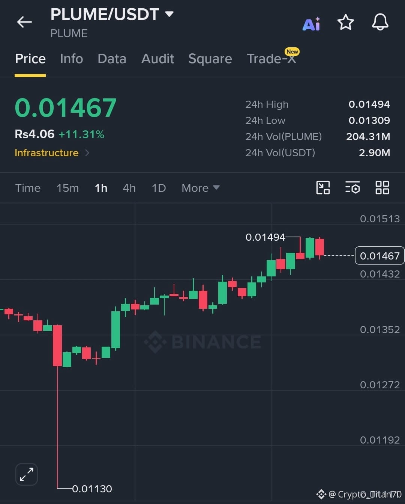Tap the back arrow icon
Image resolution: width=405 pixels, height=504 pixels.
tap(24, 22)
